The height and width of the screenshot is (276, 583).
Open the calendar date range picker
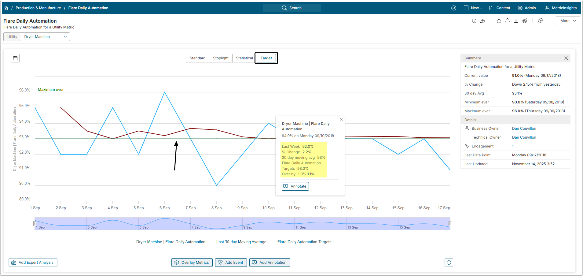(x=15, y=58)
